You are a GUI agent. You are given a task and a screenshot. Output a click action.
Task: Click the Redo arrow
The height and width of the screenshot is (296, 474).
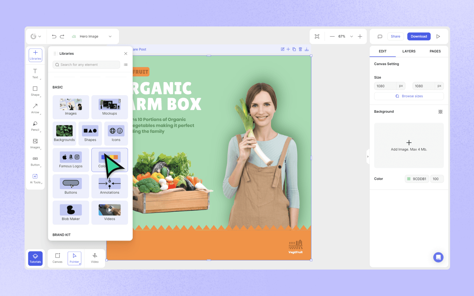[x=62, y=37]
